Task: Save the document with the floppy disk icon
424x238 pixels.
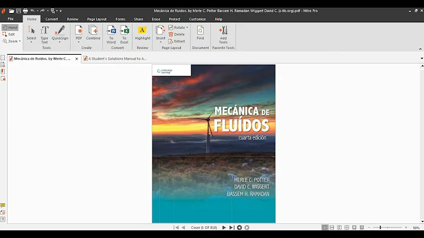Action: coord(18,11)
